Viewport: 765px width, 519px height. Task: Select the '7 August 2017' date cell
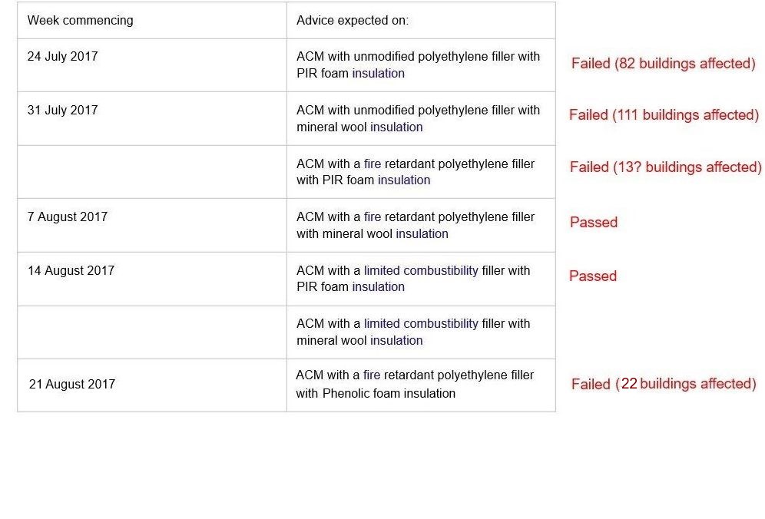point(152,226)
